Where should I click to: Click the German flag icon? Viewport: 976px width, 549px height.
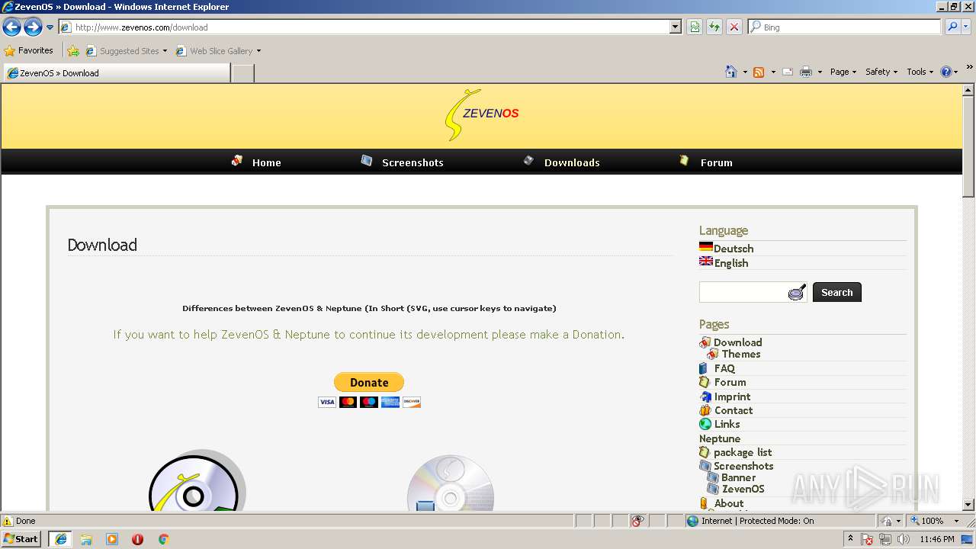pos(706,247)
